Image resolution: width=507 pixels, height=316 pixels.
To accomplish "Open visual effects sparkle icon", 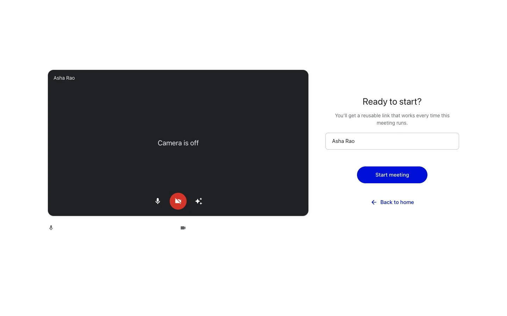I will 199,201.
